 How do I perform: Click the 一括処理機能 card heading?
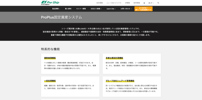click(x=50, y=81)
